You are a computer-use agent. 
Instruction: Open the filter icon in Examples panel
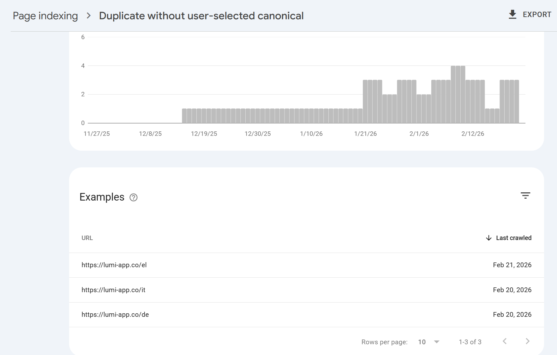click(x=525, y=196)
